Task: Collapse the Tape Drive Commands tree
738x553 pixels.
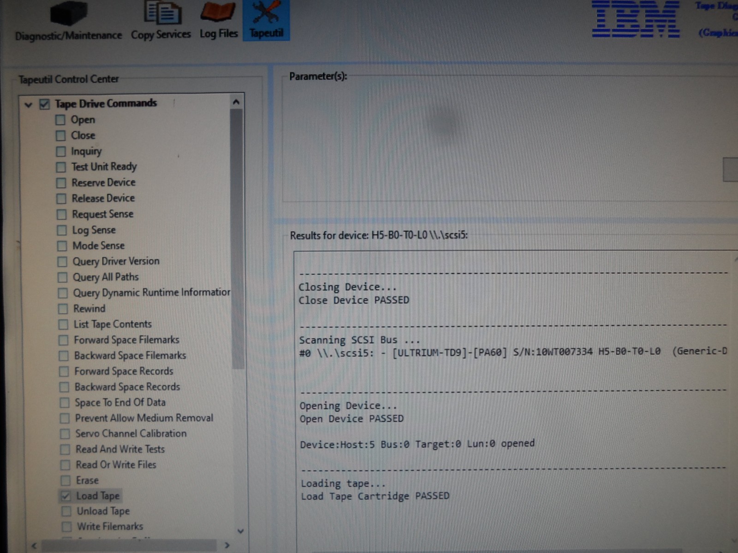Action: click(x=28, y=105)
